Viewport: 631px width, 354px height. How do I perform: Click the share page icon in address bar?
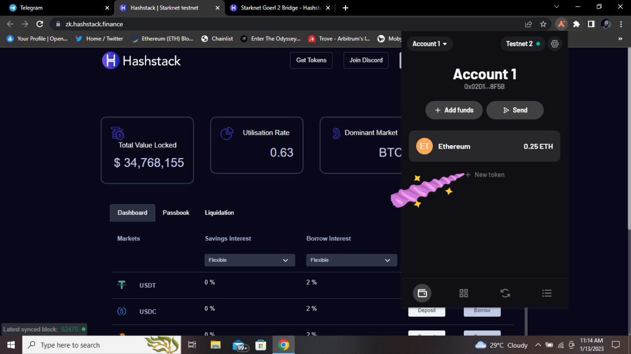pos(528,24)
